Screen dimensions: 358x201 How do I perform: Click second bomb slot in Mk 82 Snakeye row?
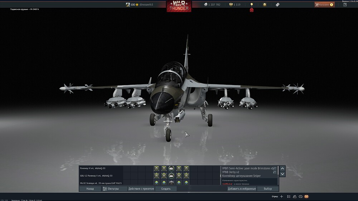click(x=164, y=183)
